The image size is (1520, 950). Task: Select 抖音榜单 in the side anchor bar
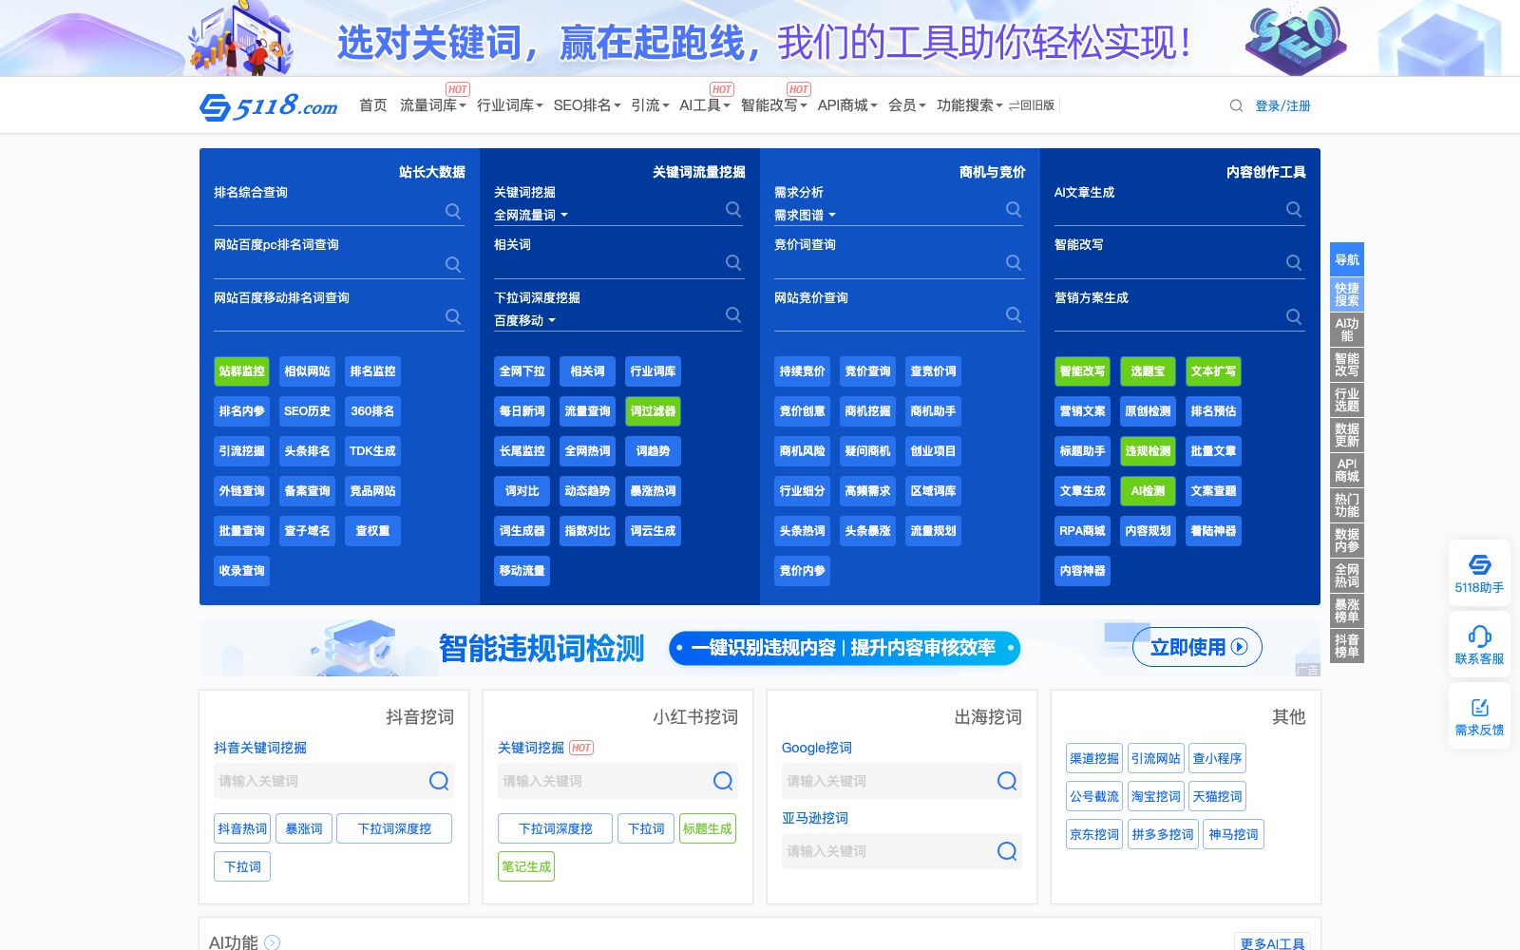coord(1347,646)
